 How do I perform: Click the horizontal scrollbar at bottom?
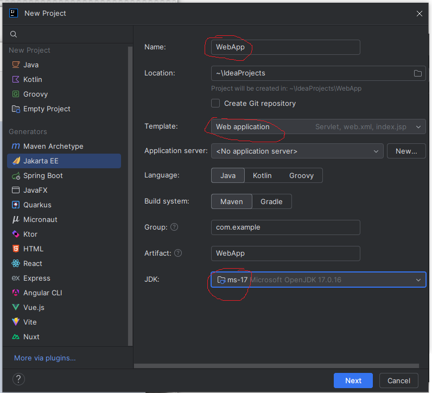276,366
